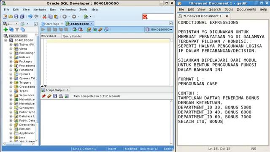Click the Redo arrow icon

(x=36, y=16)
